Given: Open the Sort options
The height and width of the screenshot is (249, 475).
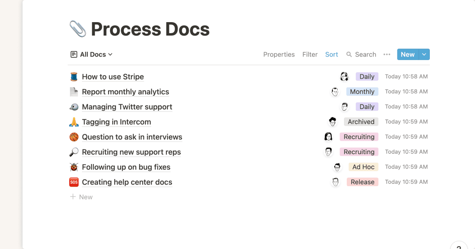Looking at the screenshot, I should coord(331,55).
